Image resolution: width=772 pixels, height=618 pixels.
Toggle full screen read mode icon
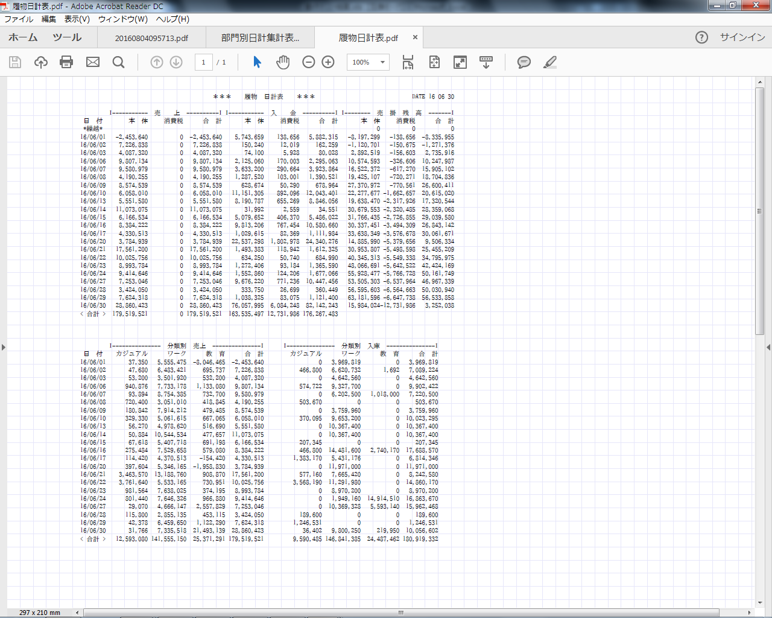pyautogui.click(x=460, y=62)
